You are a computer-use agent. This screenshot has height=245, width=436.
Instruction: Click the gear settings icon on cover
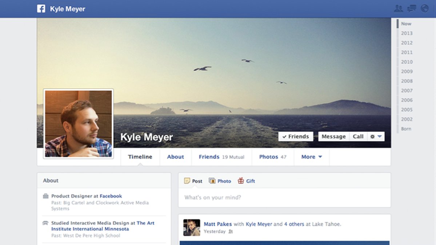(372, 136)
